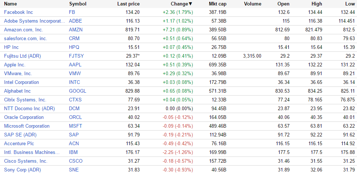Open the Facebook Inc company link
Screen dimensions: 357x174
pyautogui.click(x=18, y=12)
